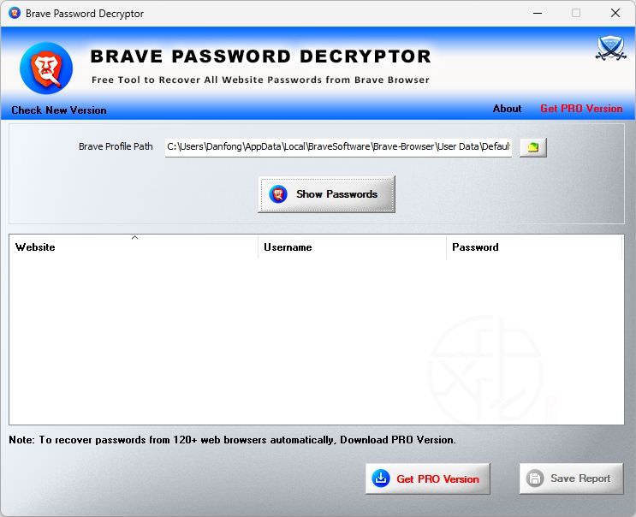The height and width of the screenshot is (517, 636).
Task: Sort by the Website column header
Action: click(134, 247)
